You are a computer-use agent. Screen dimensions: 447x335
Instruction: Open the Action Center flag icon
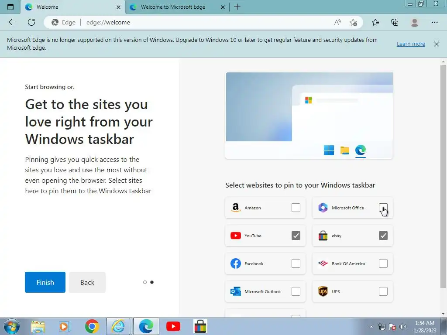(392, 327)
